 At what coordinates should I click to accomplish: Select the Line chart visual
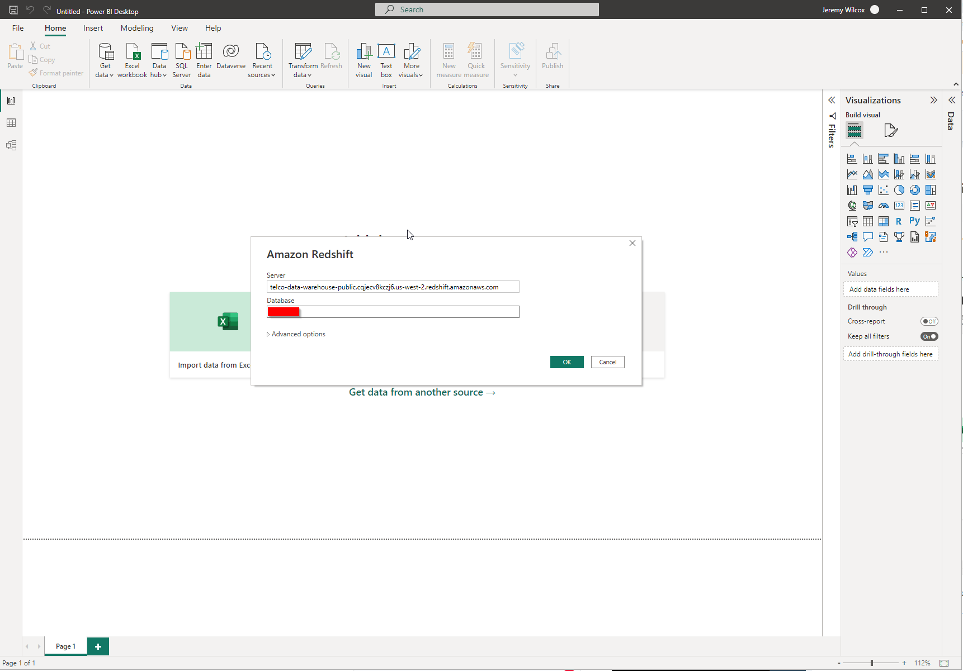852,174
